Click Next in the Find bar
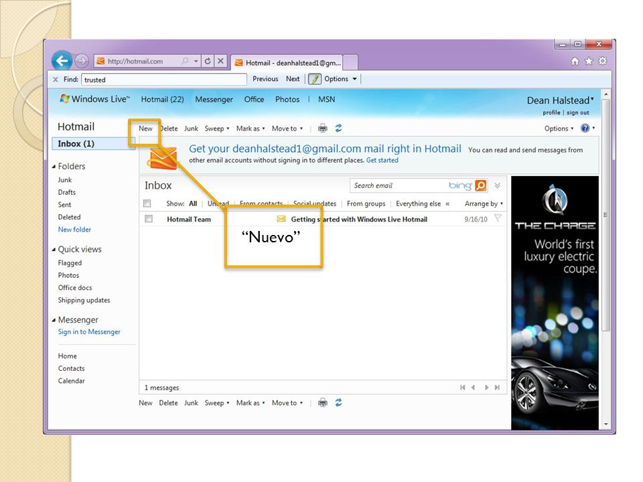 point(293,79)
